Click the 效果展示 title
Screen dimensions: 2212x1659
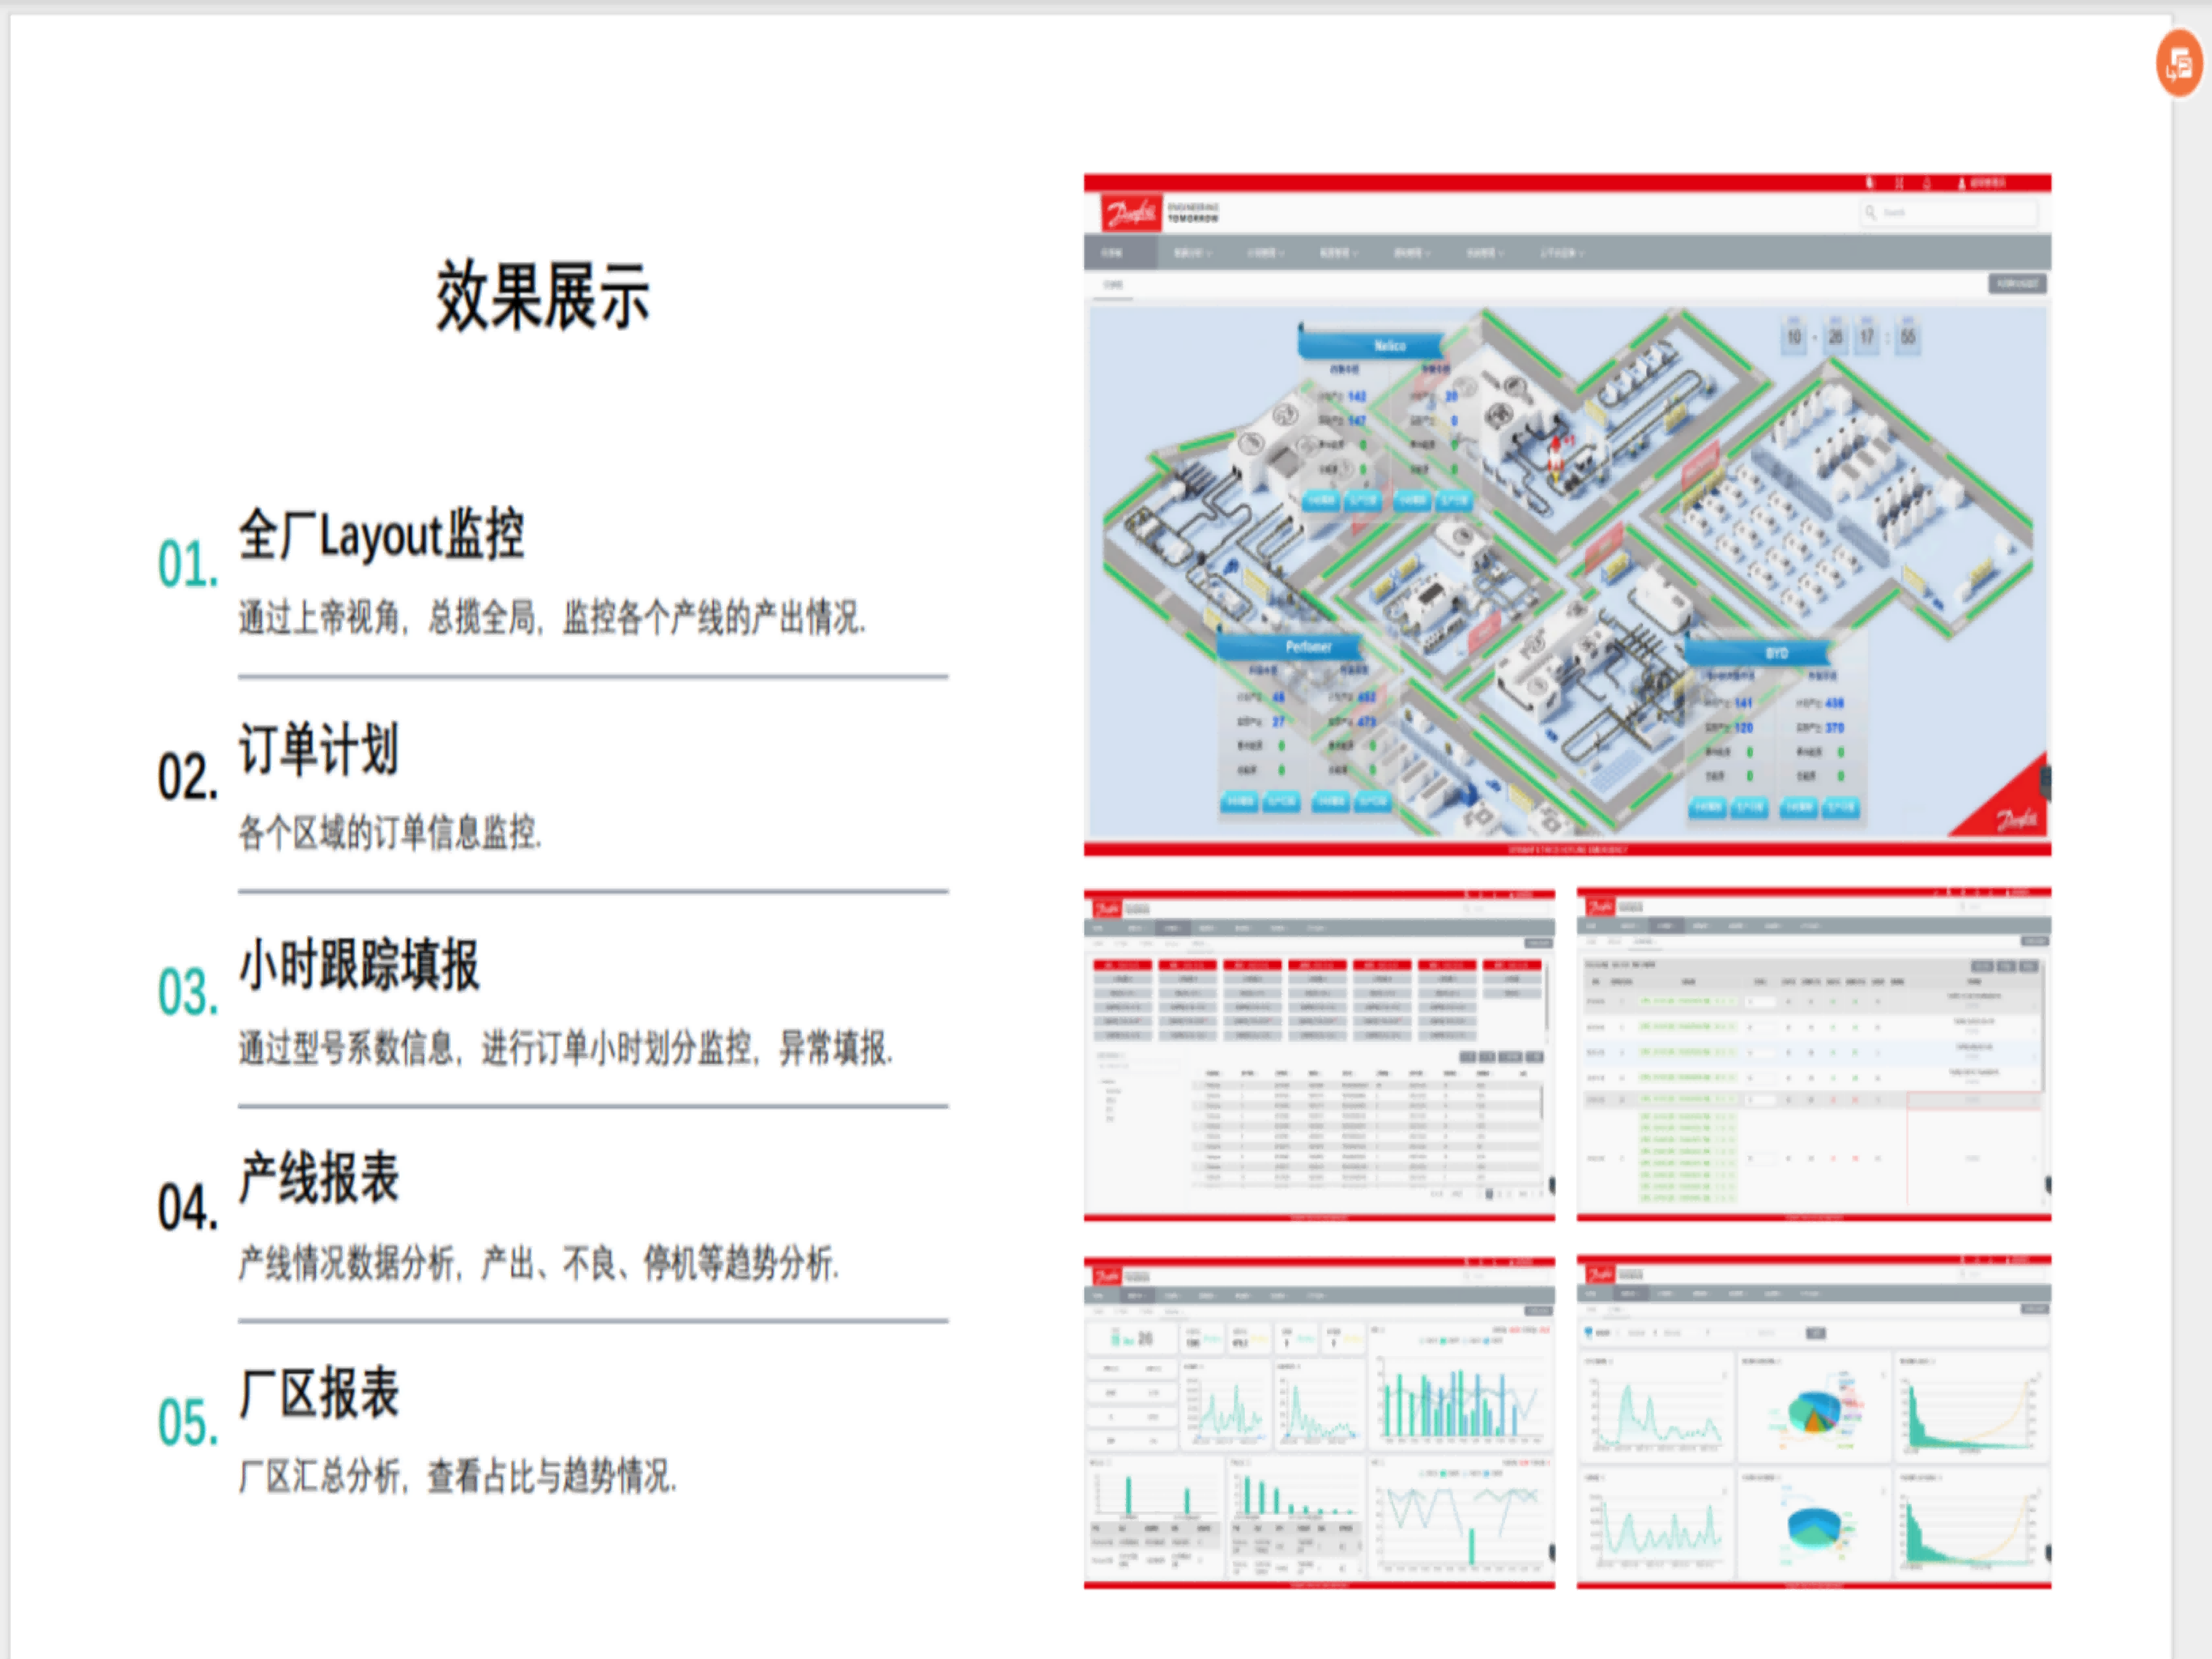[x=542, y=295]
